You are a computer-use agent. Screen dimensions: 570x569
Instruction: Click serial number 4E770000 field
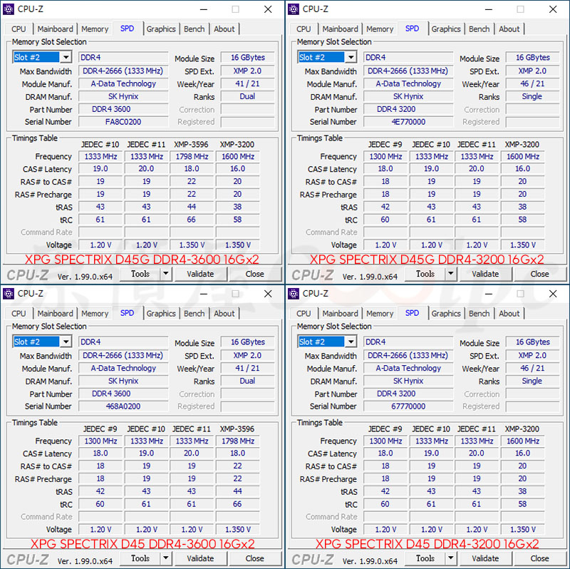[x=408, y=122]
